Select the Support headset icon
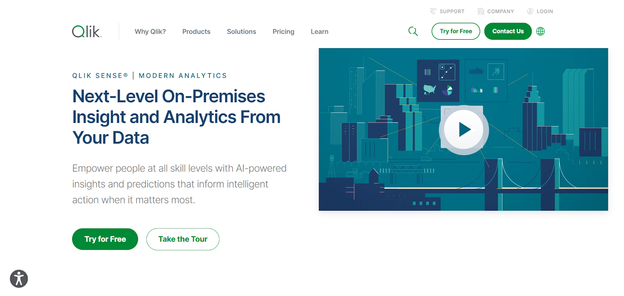This screenshot has height=296, width=624. point(432,11)
